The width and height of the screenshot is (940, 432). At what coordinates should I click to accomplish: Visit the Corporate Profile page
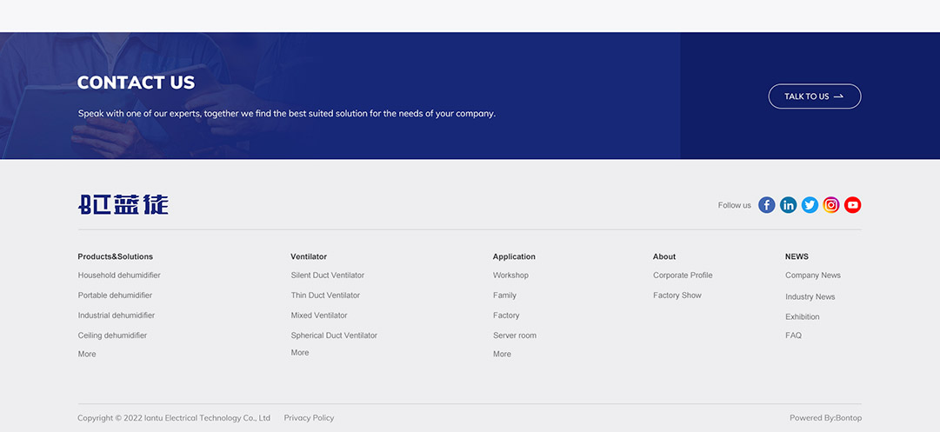[x=683, y=276]
